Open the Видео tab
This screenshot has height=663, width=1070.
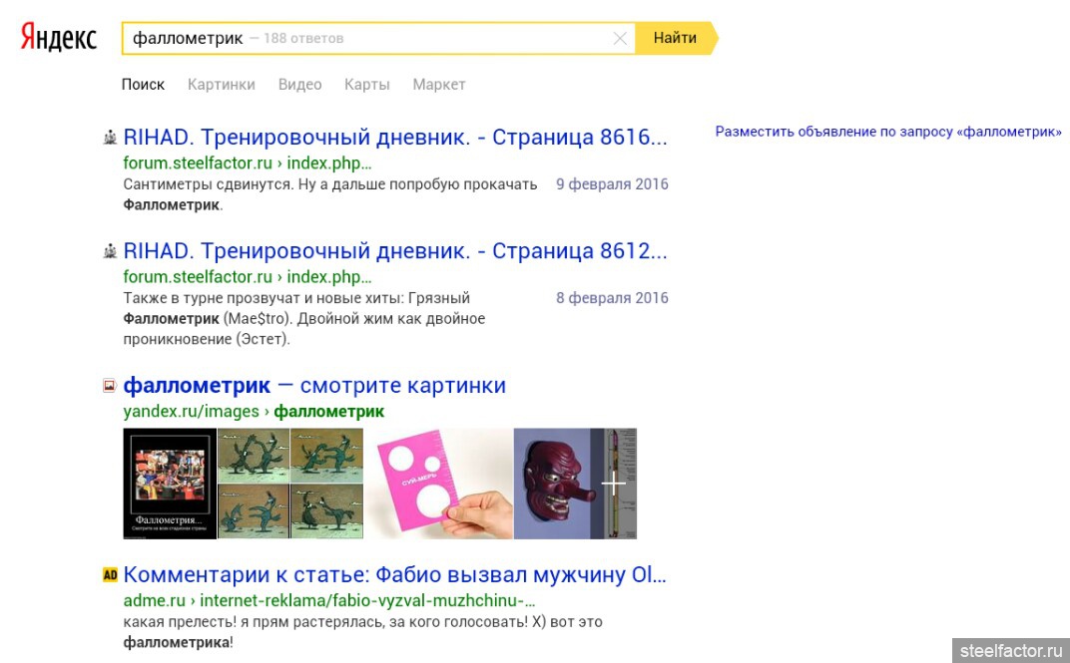(x=299, y=85)
